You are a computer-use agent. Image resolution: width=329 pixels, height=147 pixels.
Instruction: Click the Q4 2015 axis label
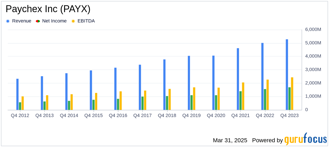click(x=94, y=116)
